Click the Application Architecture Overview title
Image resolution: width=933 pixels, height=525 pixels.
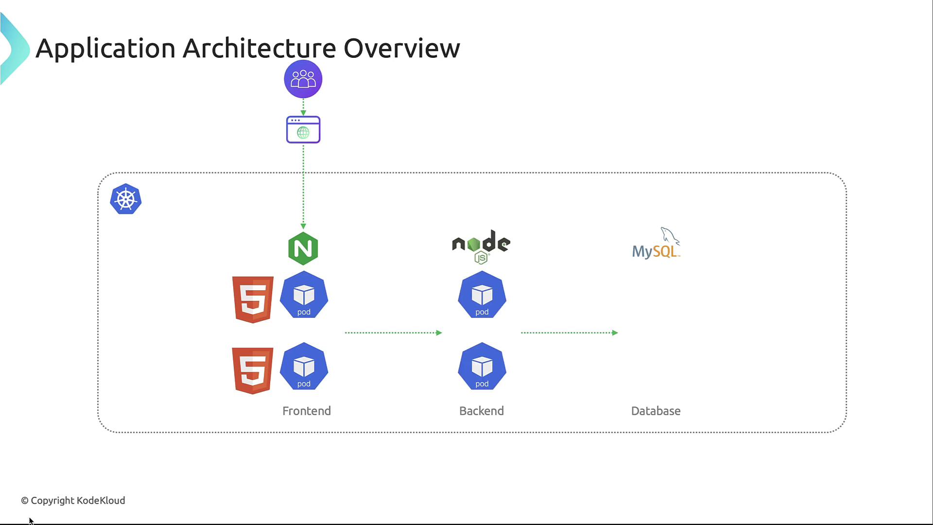click(x=247, y=48)
